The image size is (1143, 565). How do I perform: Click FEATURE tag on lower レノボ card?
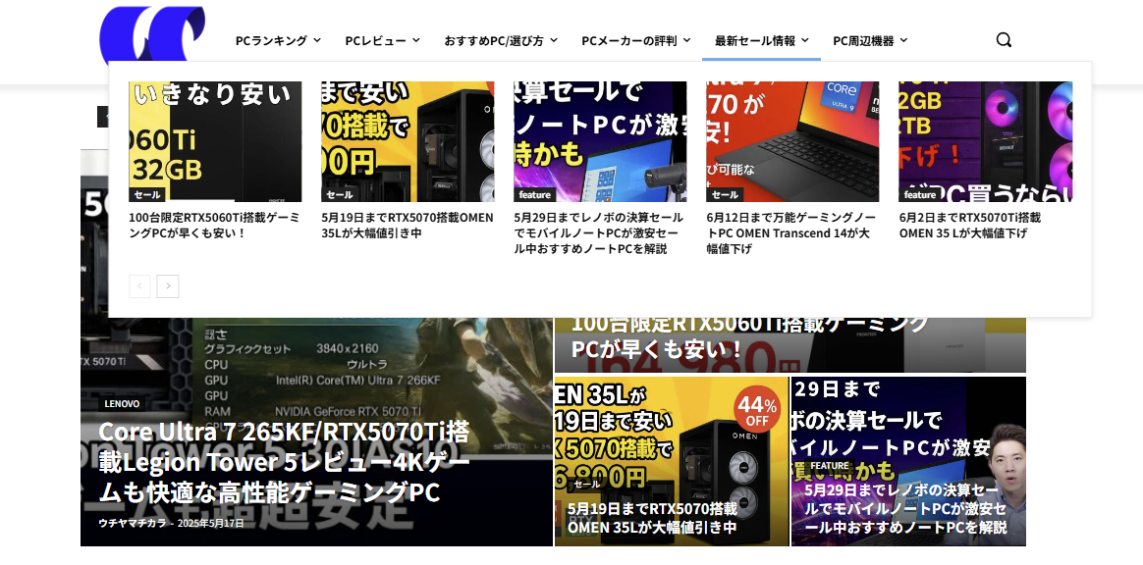(830, 466)
